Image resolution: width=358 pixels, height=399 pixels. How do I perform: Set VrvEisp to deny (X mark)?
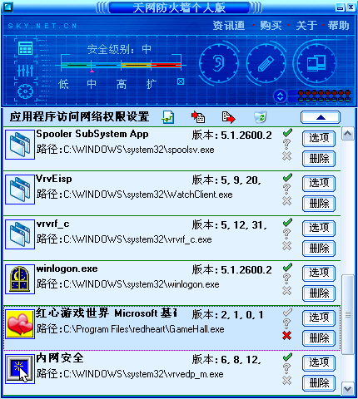tap(286, 201)
